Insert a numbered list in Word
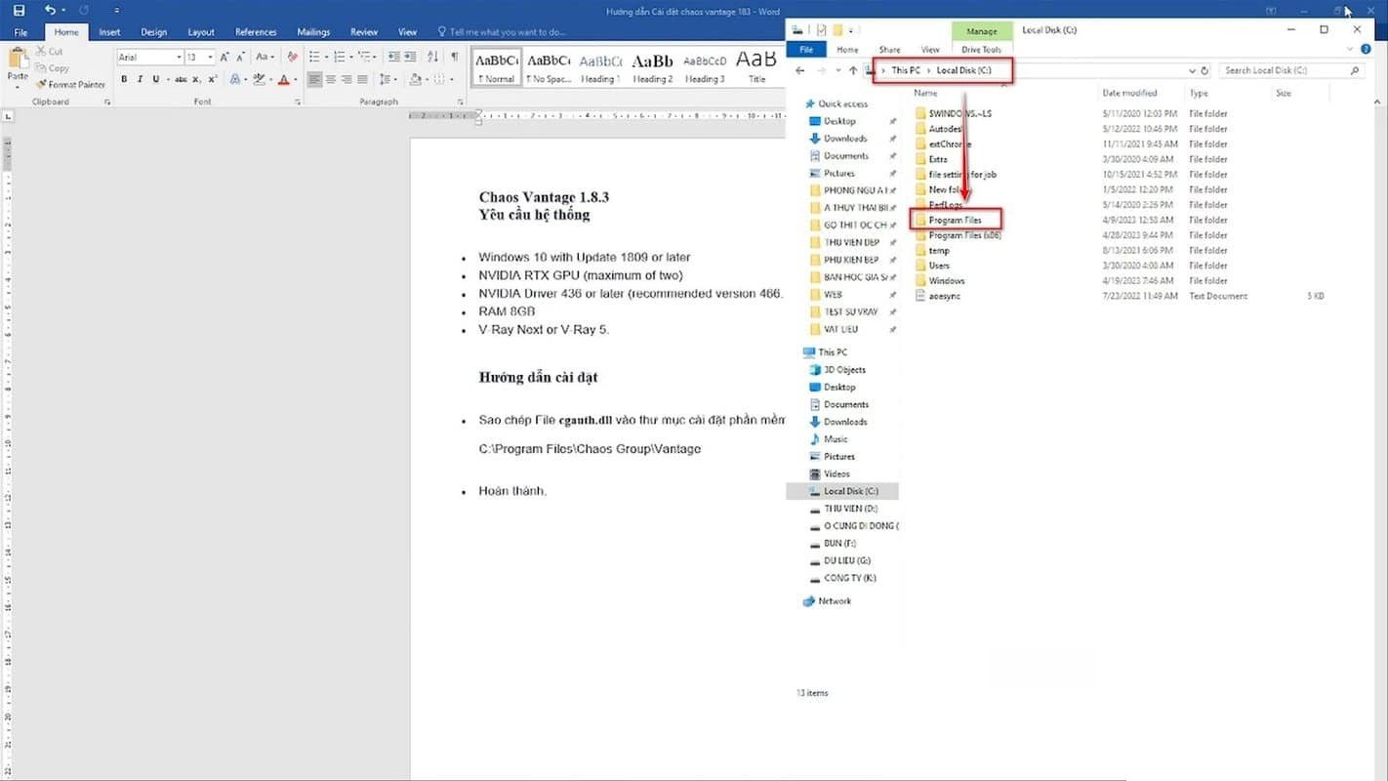Image resolution: width=1388 pixels, height=781 pixels. (338, 58)
